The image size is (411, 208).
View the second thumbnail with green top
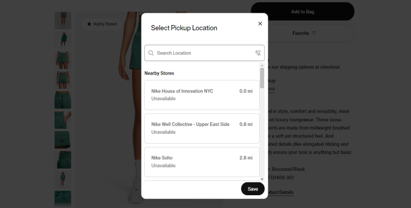click(x=63, y=40)
